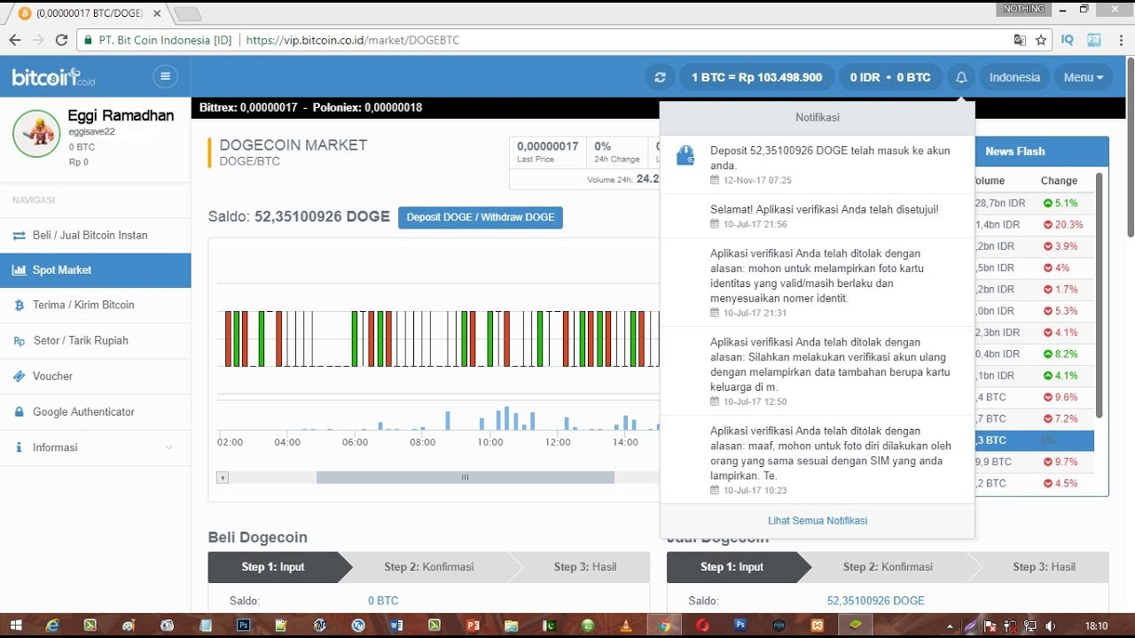Open the Menu dropdown in header
The image size is (1135, 638).
click(1084, 77)
